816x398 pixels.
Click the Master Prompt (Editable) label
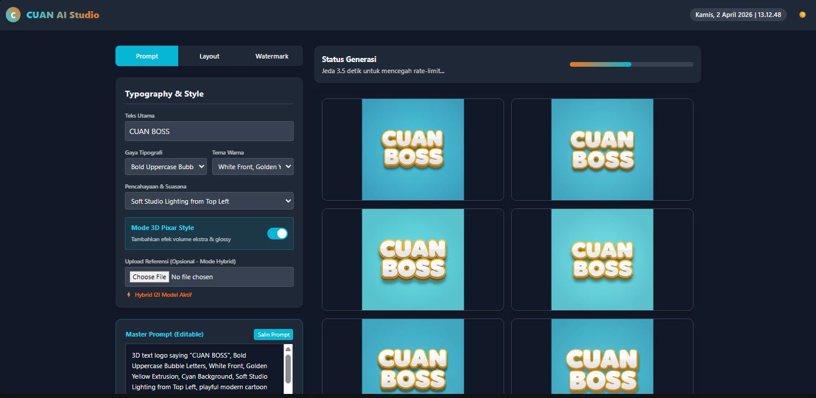coord(165,334)
